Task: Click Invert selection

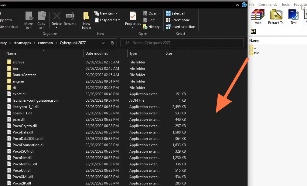Action: 180,27
